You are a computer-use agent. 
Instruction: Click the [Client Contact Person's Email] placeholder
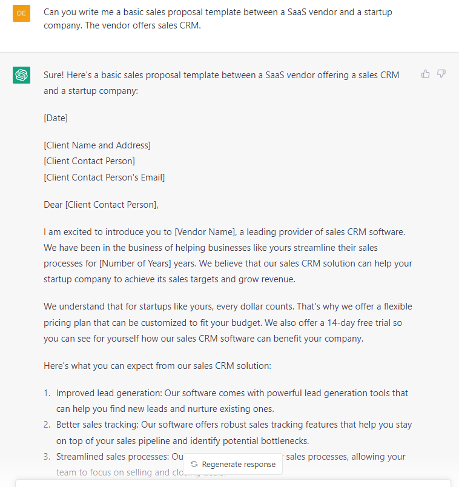[x=104, y=177]
